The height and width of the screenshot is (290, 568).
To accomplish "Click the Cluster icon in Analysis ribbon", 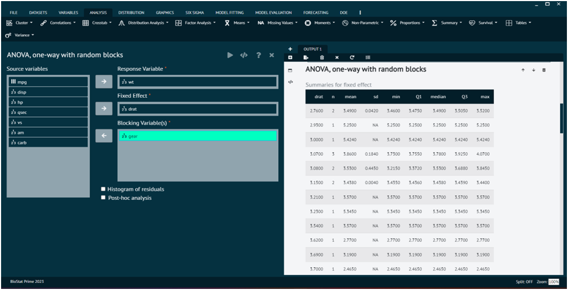I will pos(9,23).
